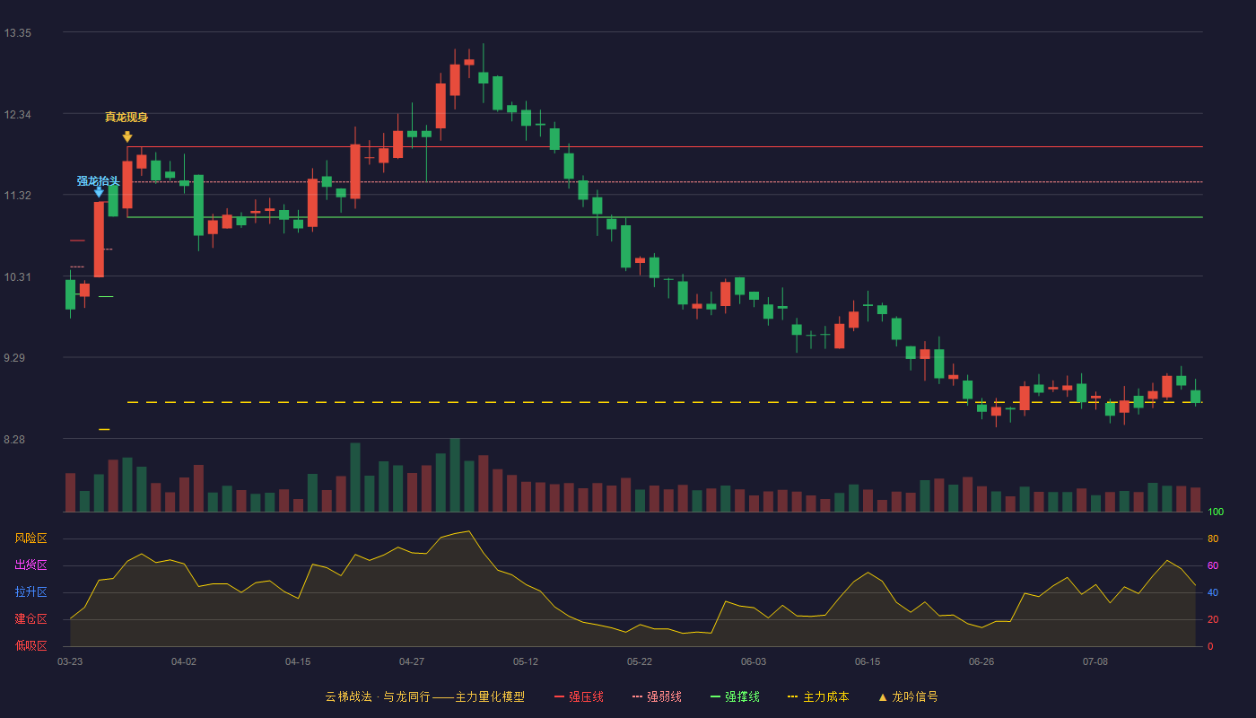Click the blue 40 indicator axis label
The width and height of the screenshot is (1256, 718).
pyautogui.click(x=1213, y=593)
